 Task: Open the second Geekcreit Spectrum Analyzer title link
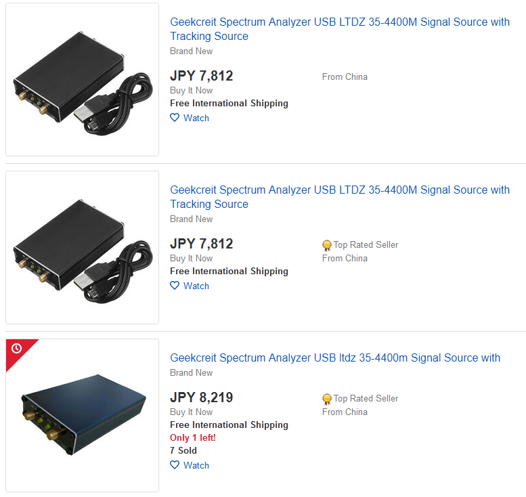click(340, 197)
